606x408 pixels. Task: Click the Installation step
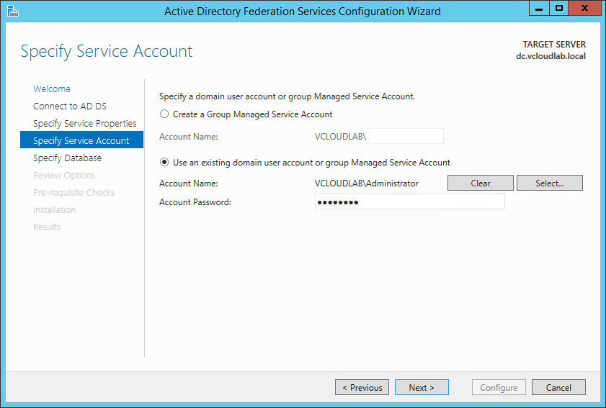(x=55, y=210)
